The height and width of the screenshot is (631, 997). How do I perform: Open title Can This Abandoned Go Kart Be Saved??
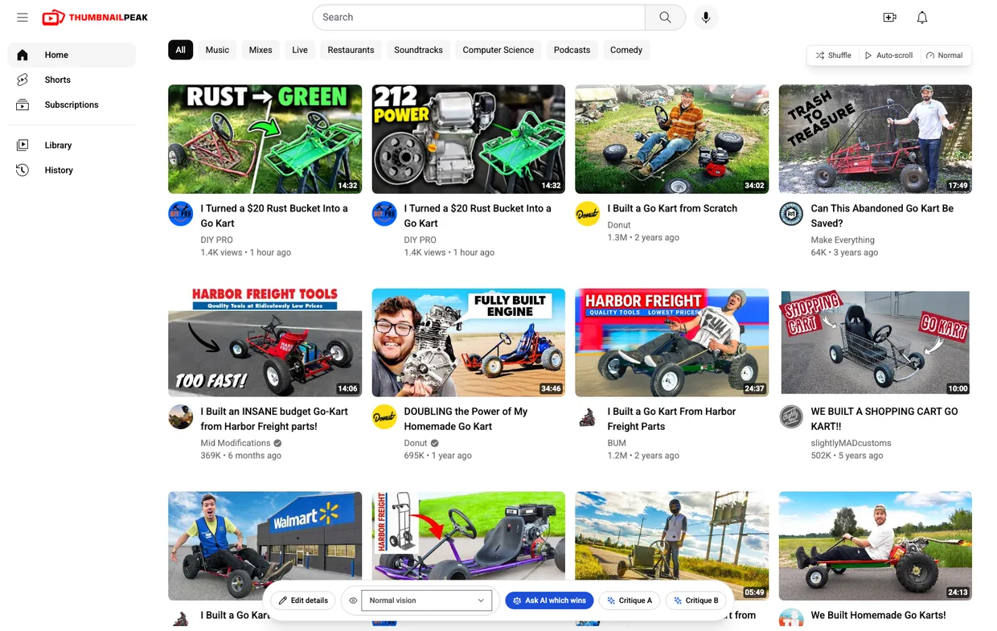coord(882,215)
